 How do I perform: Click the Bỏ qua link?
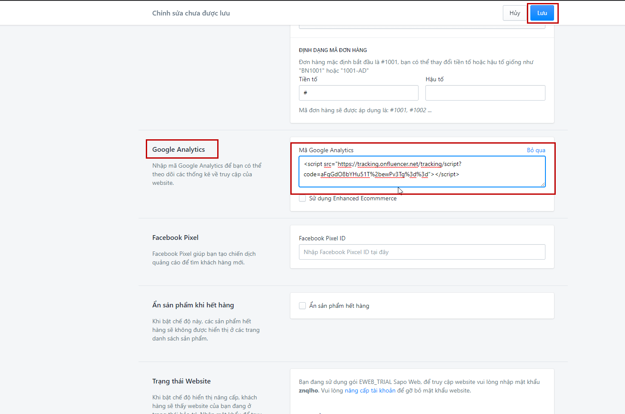pos(536,150)
